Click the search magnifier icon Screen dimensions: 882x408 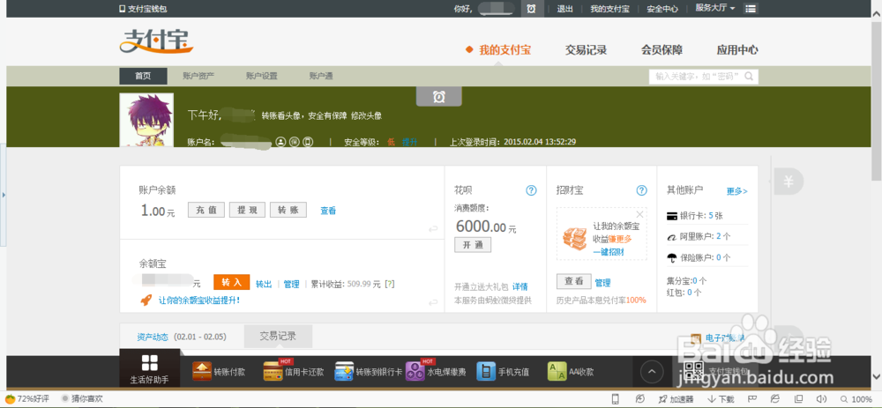[750, 77]
